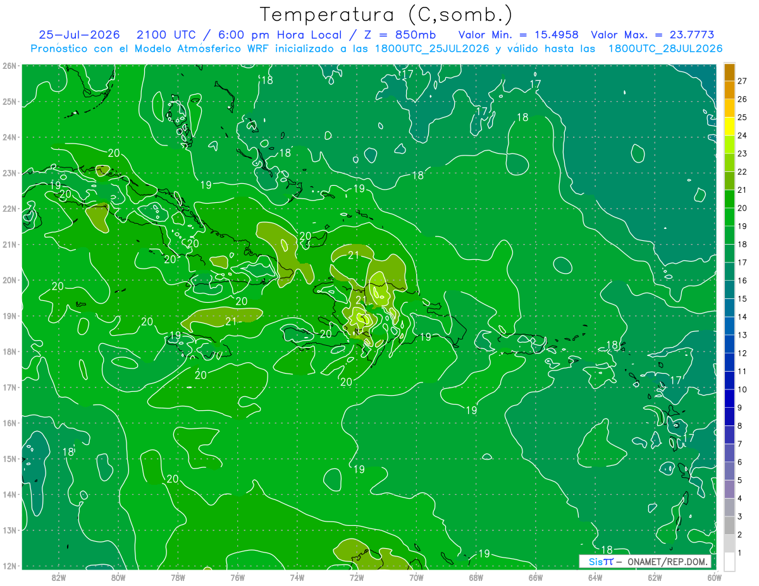Click the '70W' longitude axis label
The width and height of the screenshot is (759, 586).
coord(416,577)
